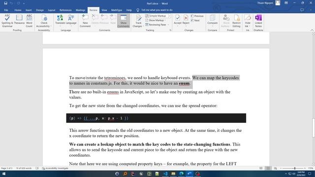
Task: Open the Windows Start menu
Action: pyautogui.click(x=3, y=174)
